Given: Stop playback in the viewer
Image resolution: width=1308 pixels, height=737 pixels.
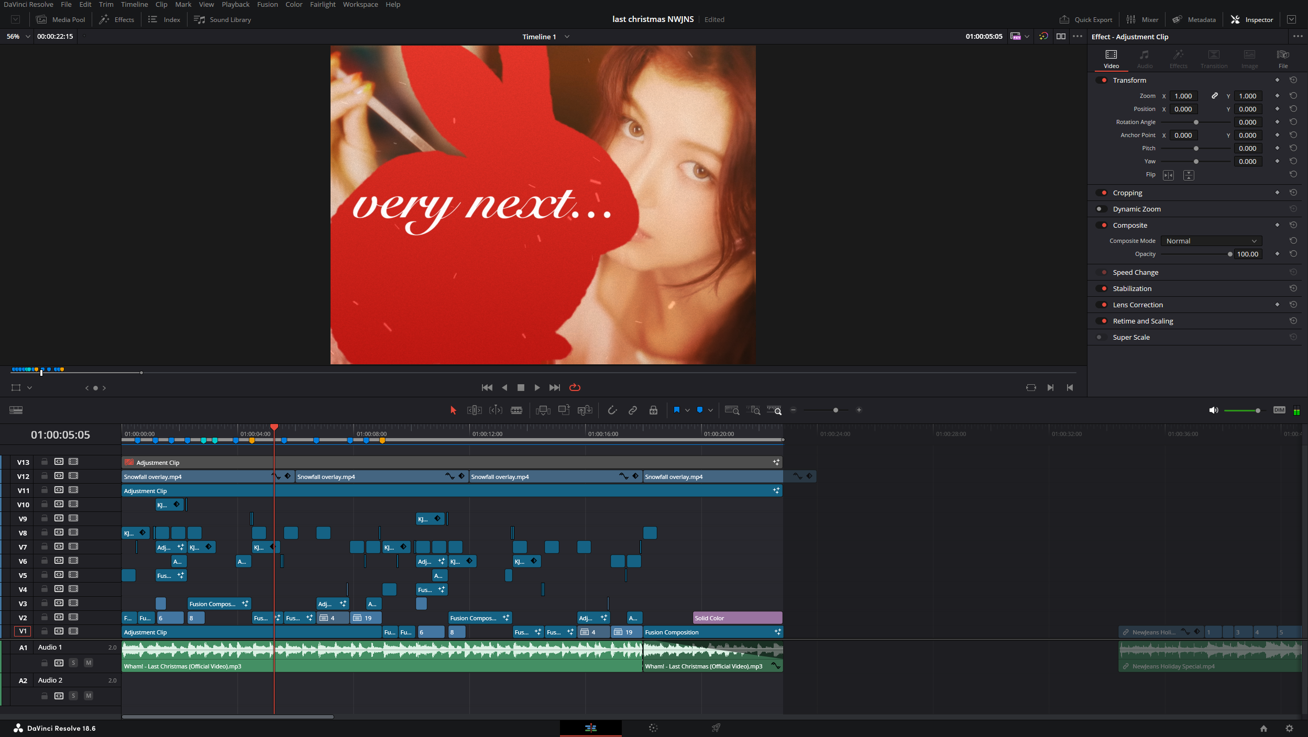Looking at the screenshot, I should pos(521,387).
